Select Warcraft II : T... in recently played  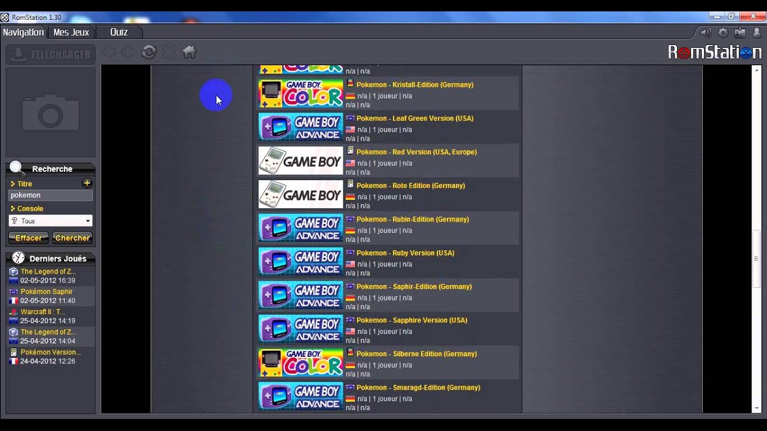pyautogui.click(x=51, y=316)
